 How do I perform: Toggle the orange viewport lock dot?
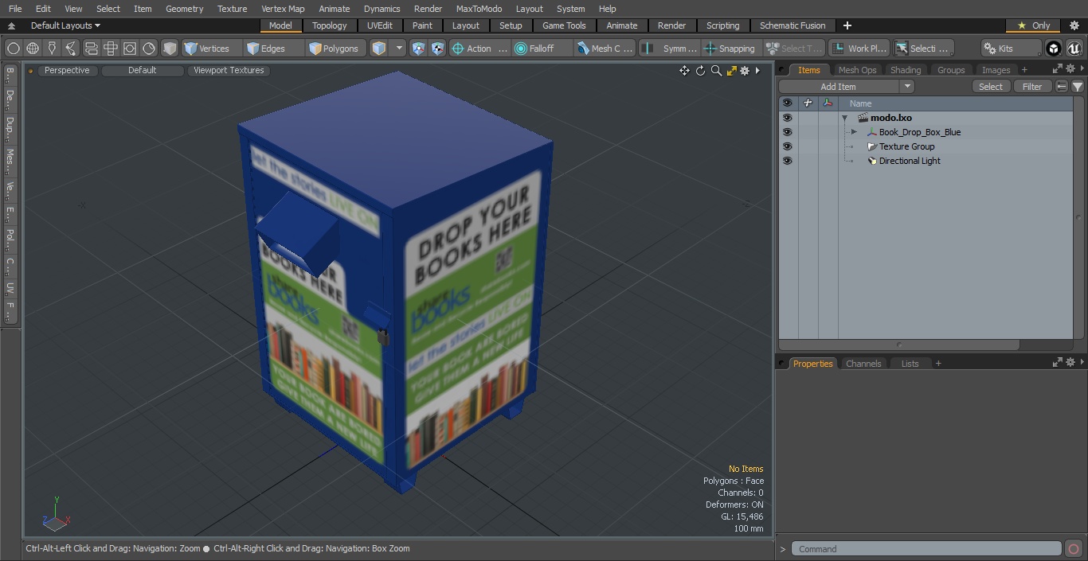(x=31, y=71)
